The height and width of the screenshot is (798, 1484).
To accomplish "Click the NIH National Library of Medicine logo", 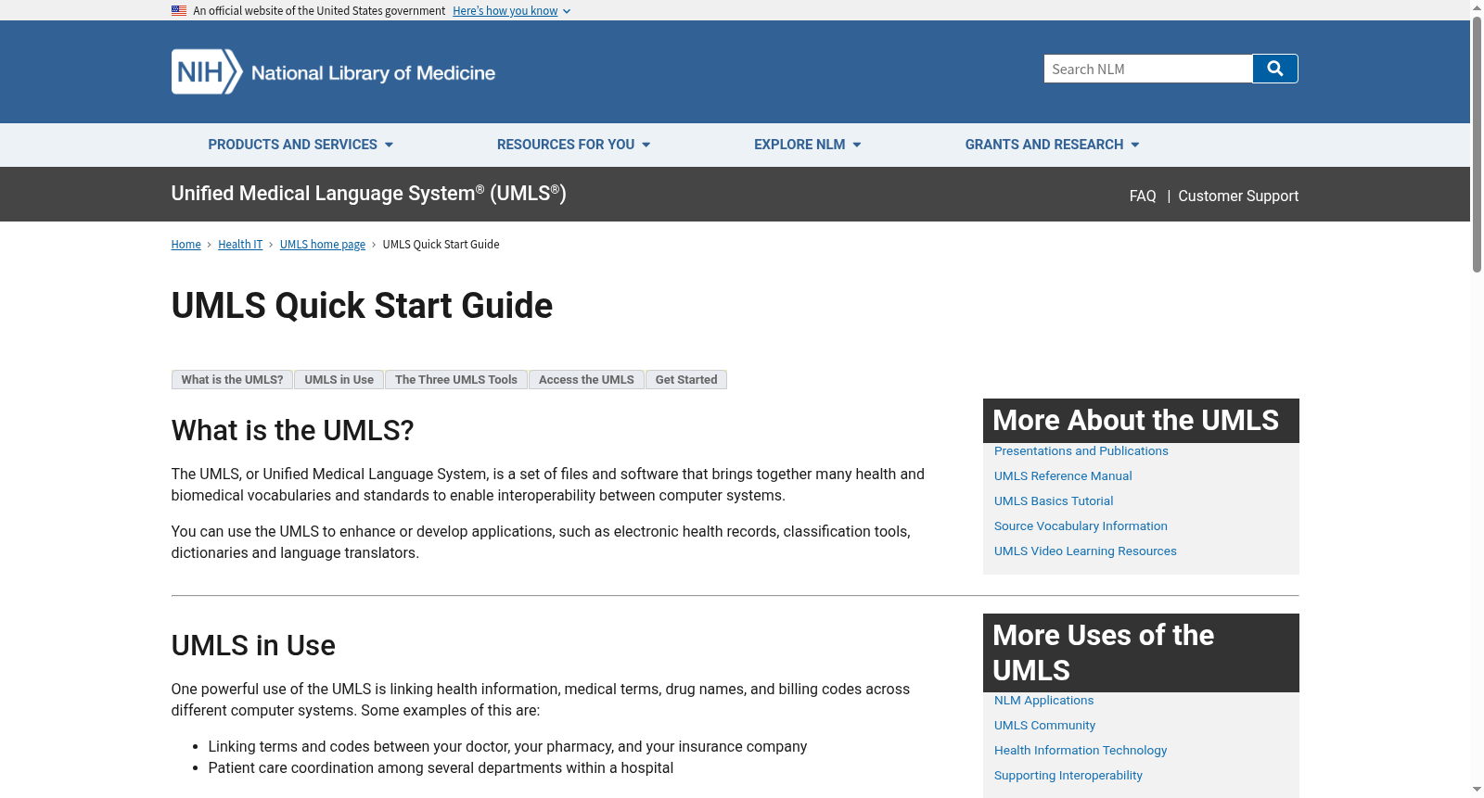I will tap(333, 71).
